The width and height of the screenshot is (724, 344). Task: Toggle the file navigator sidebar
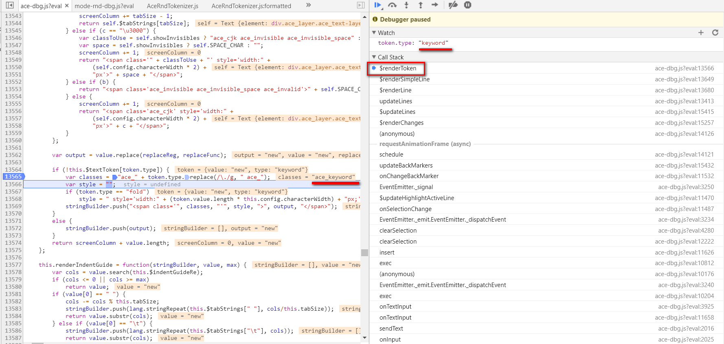point(10,5)
